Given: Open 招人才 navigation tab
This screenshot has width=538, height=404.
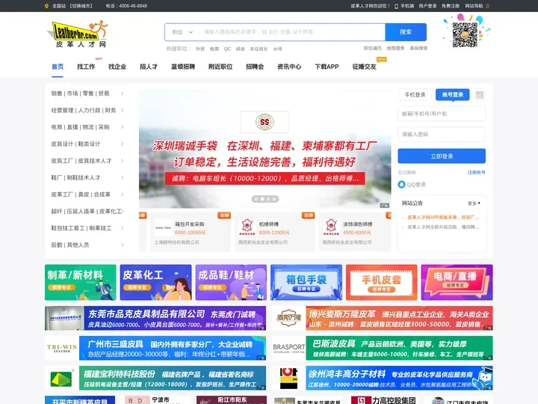Looking at the screenshot, I should pos(149,67).
